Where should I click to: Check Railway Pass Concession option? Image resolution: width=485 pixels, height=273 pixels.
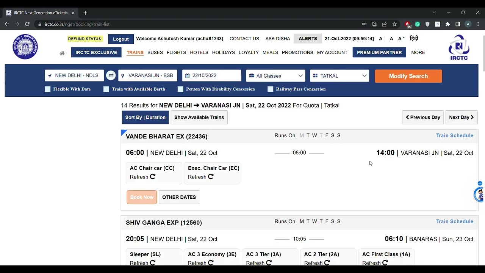click(270, 89)
